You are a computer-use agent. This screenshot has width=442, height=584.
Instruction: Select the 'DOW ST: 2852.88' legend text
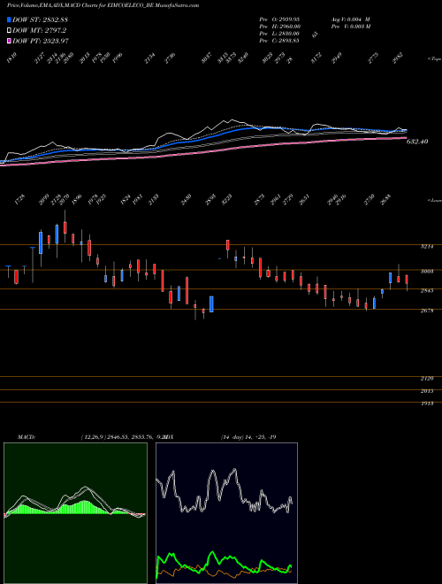click(40, 19)
